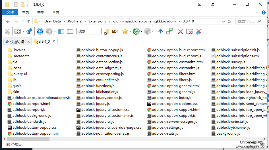269x150 pixels.
Task: Expand the clock history dropdown arrow
Action: point(141,31)
